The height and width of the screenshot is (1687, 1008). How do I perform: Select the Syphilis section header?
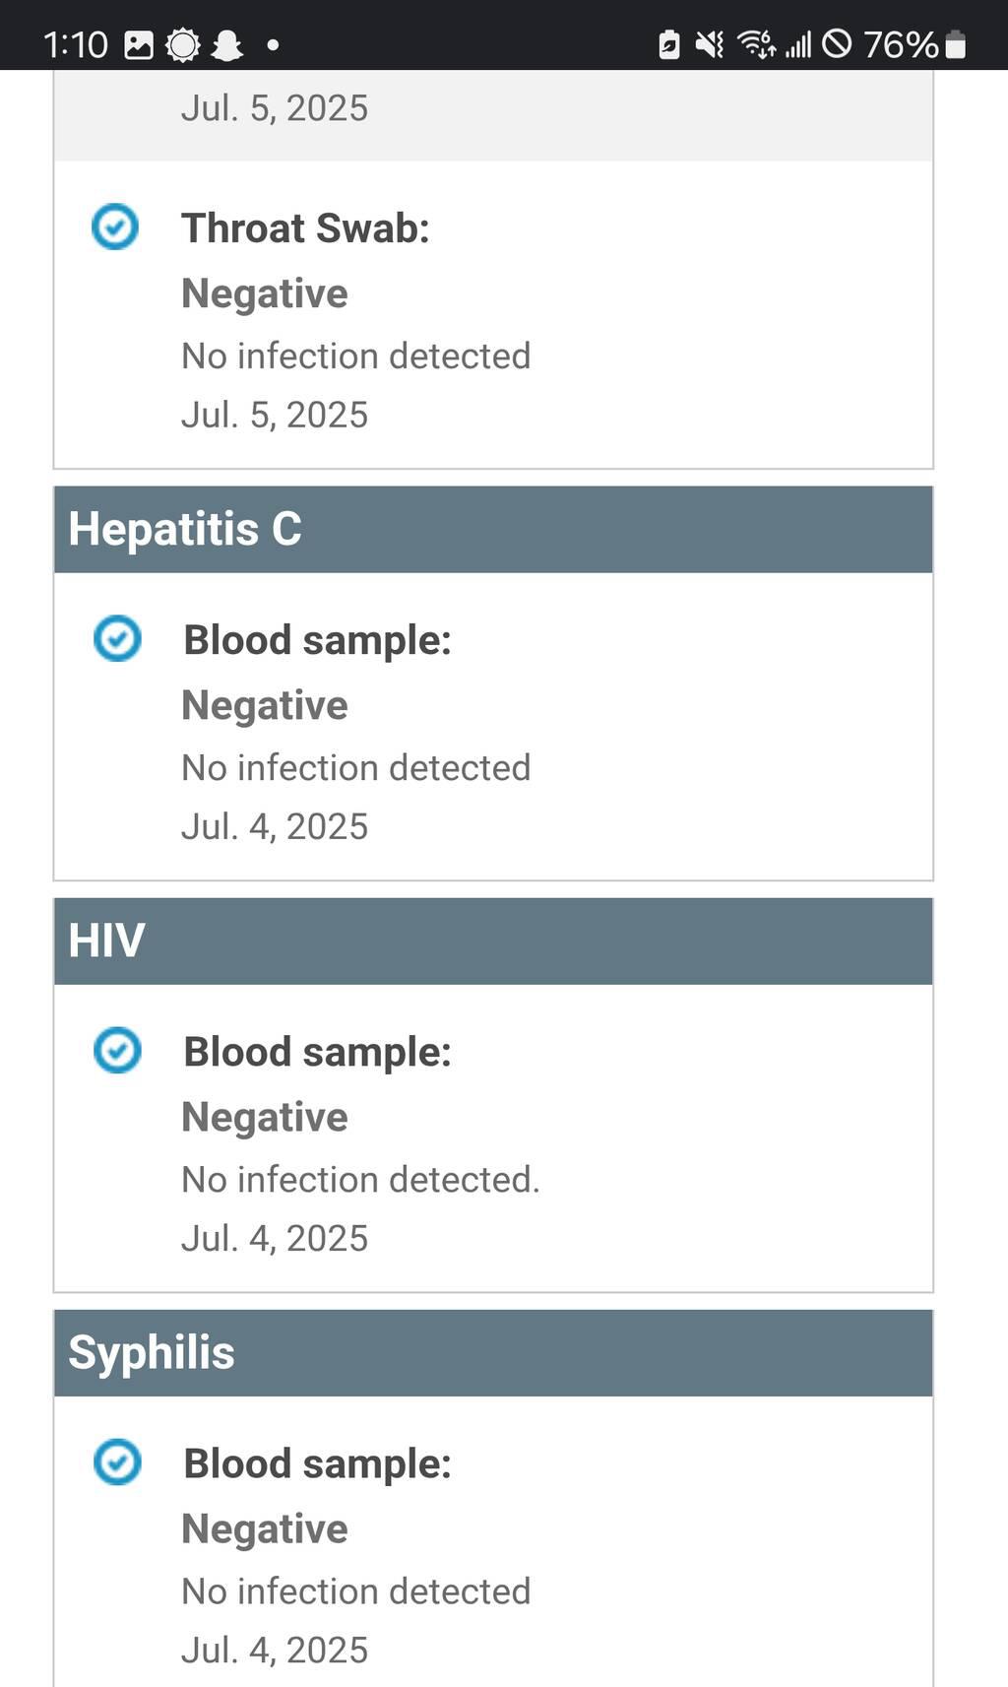(x=493, y=1352)
